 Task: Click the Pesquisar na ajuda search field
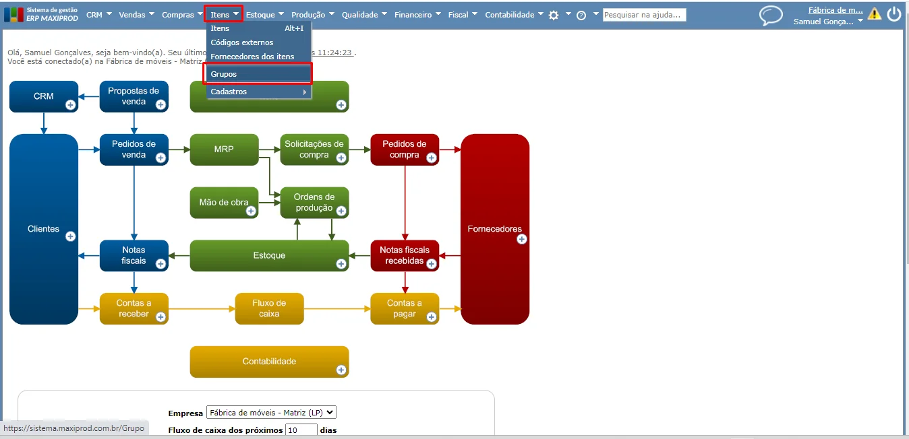click(644, 15)
